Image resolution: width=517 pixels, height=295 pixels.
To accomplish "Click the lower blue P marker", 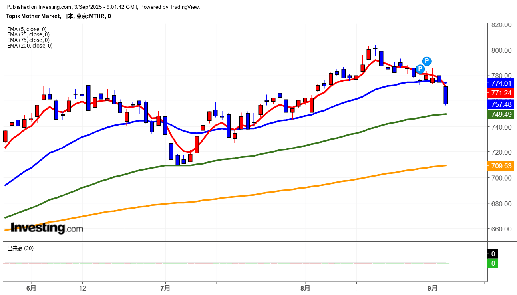I will coord(420,69).
